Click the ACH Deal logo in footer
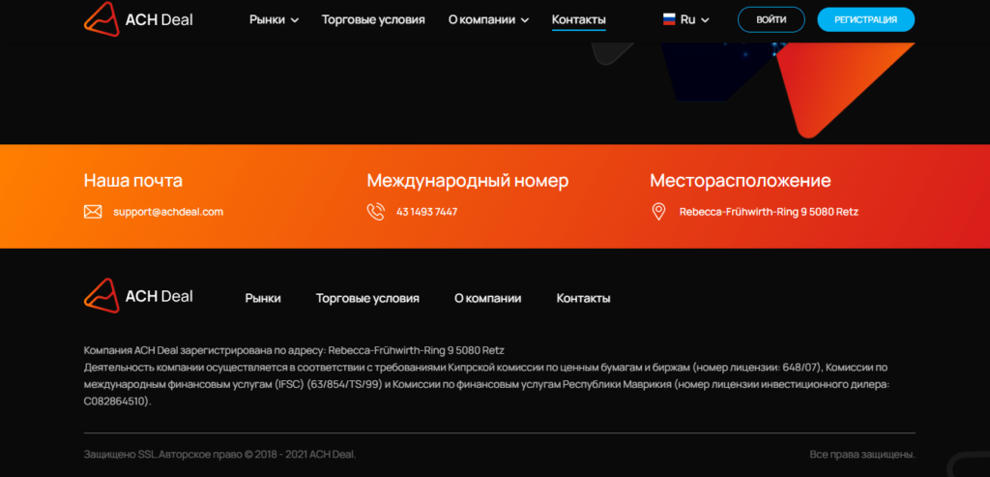The height and width of the screenshot is (477, 990). coord(138,296)
